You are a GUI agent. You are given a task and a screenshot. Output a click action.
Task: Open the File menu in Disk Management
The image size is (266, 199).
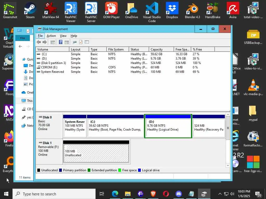(x=40, y=36)
